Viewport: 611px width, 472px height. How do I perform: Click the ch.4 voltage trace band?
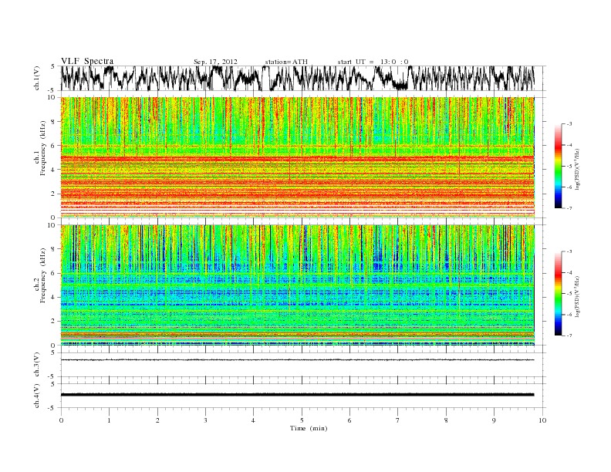coord(297,395)
